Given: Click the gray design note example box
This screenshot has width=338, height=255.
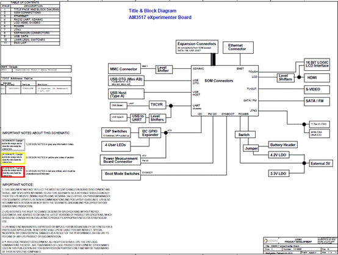Looking at the screenshot, I should point(13,145).
